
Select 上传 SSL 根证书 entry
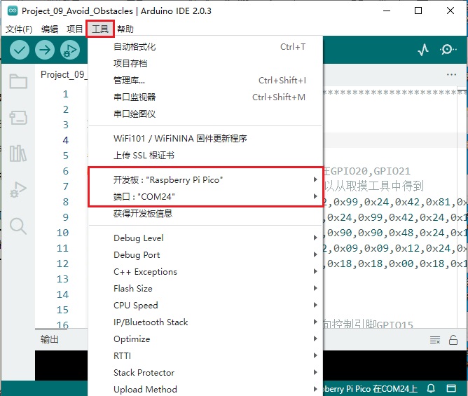click(206, 156)
